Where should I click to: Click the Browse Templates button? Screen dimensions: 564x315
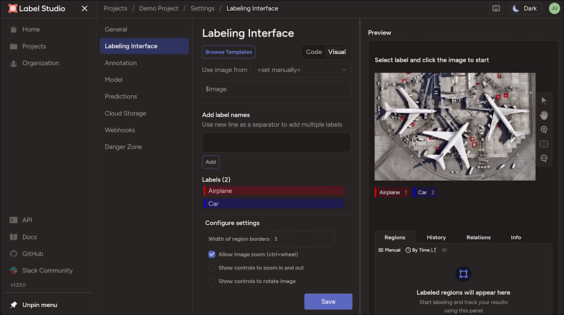pyautogui.click(x=228, y=52)
